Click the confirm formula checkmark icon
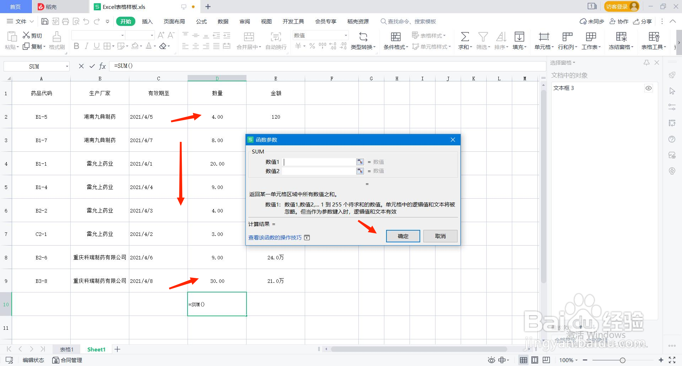This screenshot has height=366, width=682. click(x=92, y=66)
